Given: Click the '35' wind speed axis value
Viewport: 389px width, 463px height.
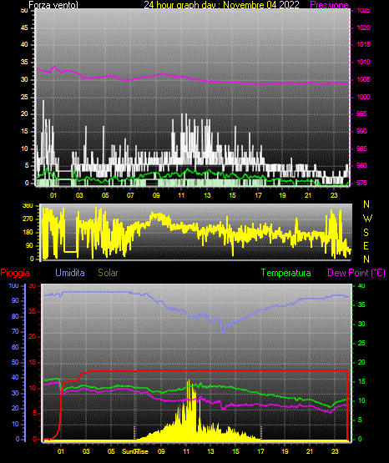Looking at the screenshot, I should 24,62.
